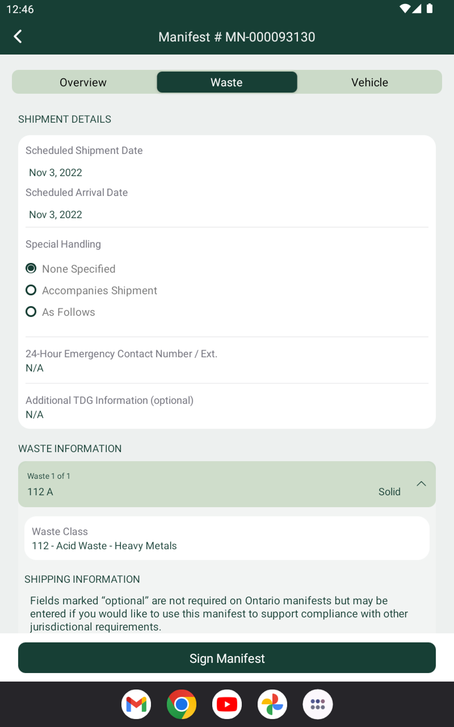Screen dimensions: 454x727
Task: Launch Chrome from the dock
Action: click(x=182, y=704)
